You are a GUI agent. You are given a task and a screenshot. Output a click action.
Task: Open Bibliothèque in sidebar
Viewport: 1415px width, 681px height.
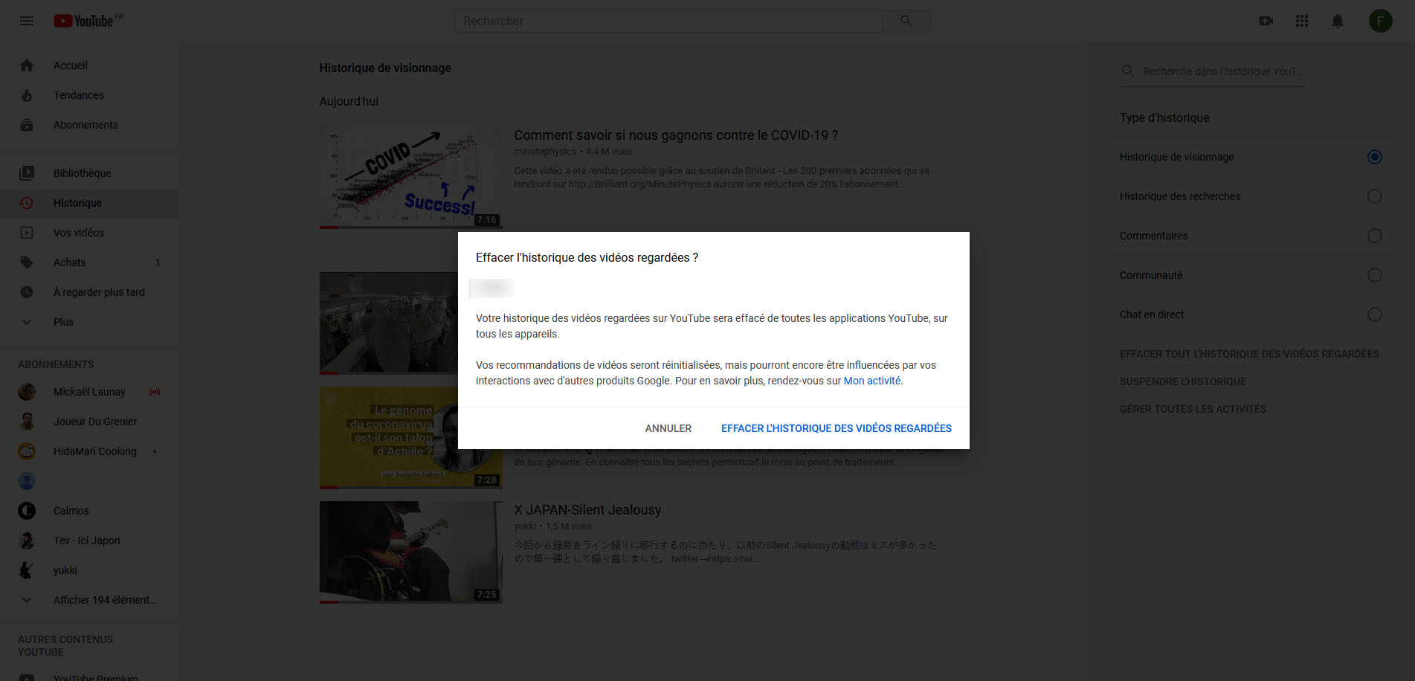[x=89, y=173]
